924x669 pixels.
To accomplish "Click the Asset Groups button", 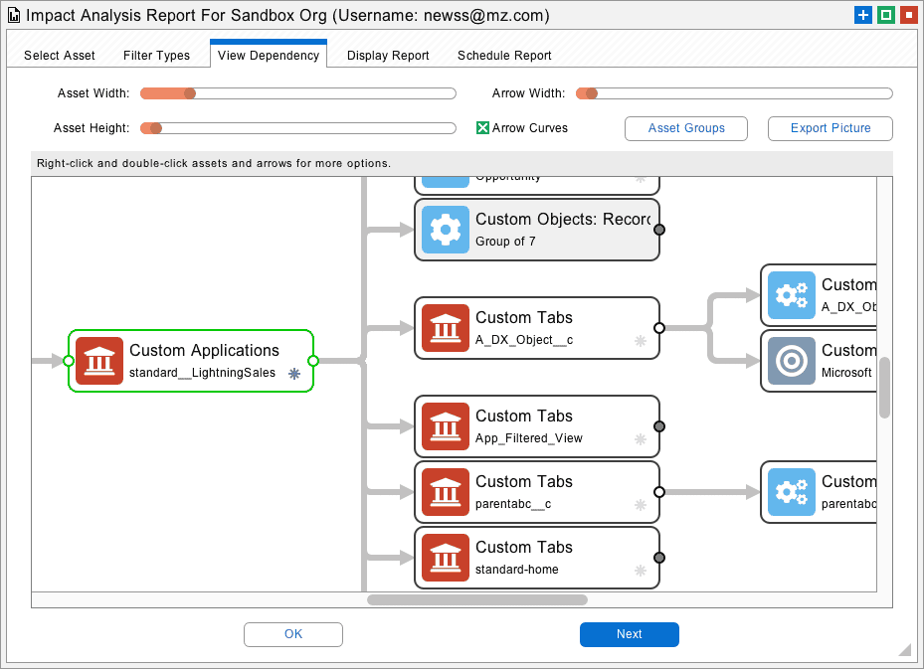I will 686,128.
